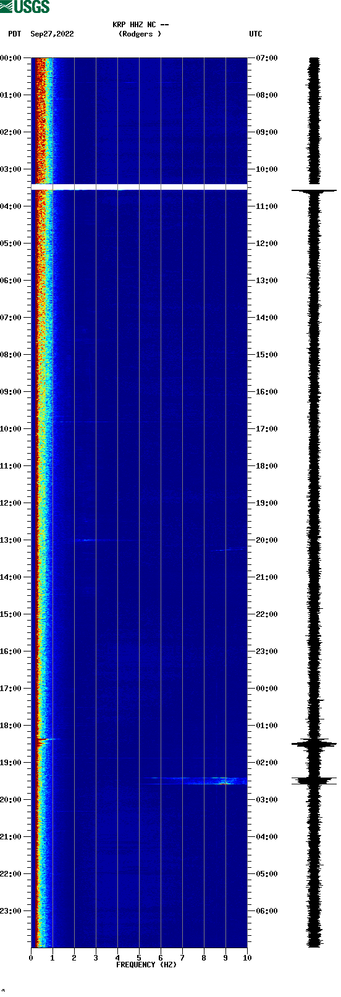Click the 17:00 UTC time label
The image size is (341, 997).
[x=267, y=429]
